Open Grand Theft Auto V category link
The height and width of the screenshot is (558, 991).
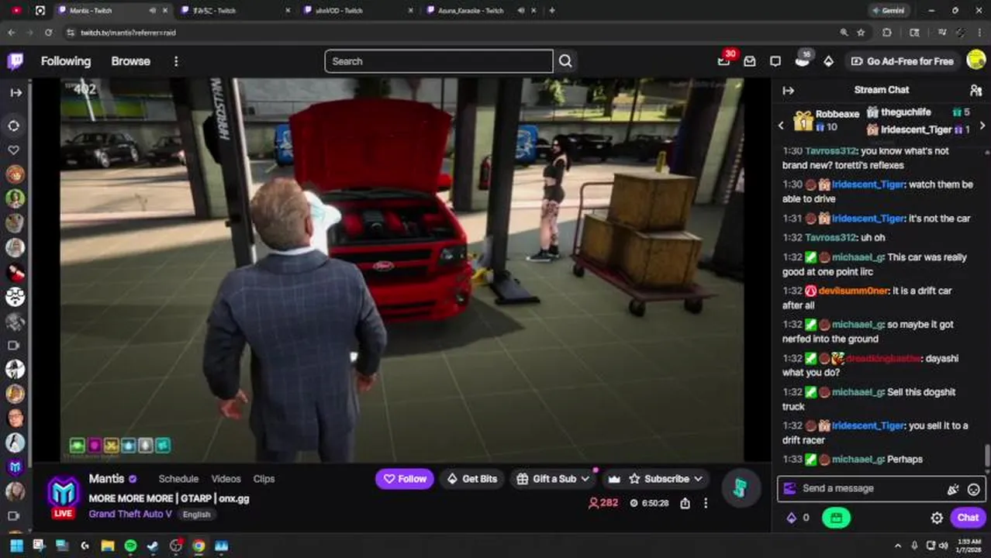pyautogui.click(x=130, y=514)
